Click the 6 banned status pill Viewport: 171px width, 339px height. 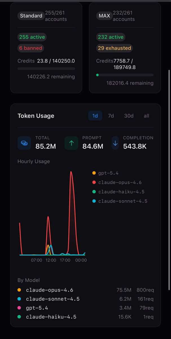31,48
